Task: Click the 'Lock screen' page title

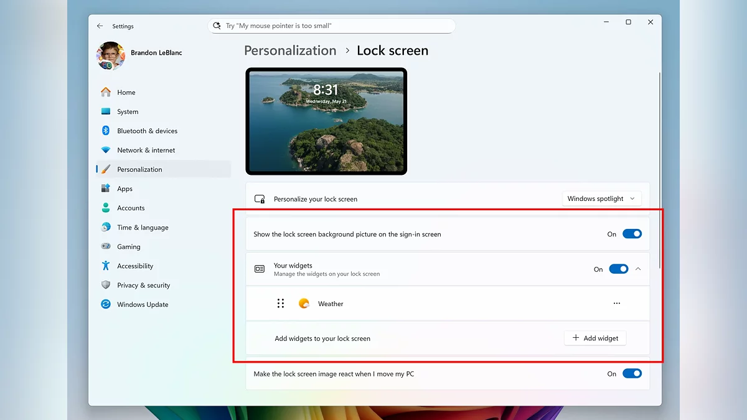Action: pyautogui.click(x=392, y=50)
